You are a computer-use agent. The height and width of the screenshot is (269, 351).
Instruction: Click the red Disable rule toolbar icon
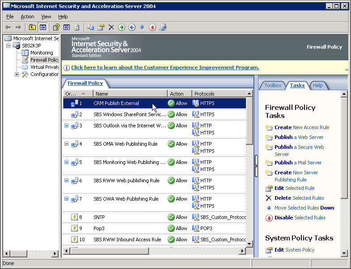point(152,28)
